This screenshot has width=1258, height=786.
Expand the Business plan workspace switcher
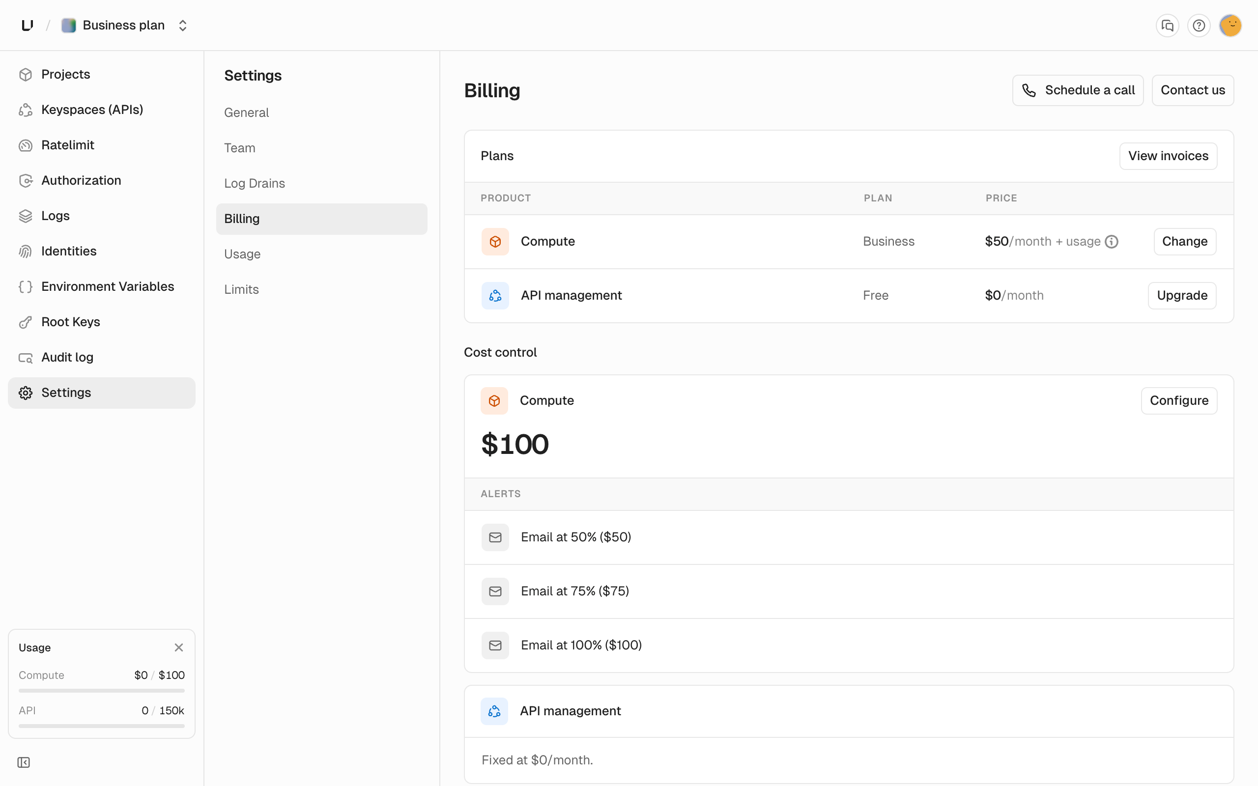click(182, 26)
